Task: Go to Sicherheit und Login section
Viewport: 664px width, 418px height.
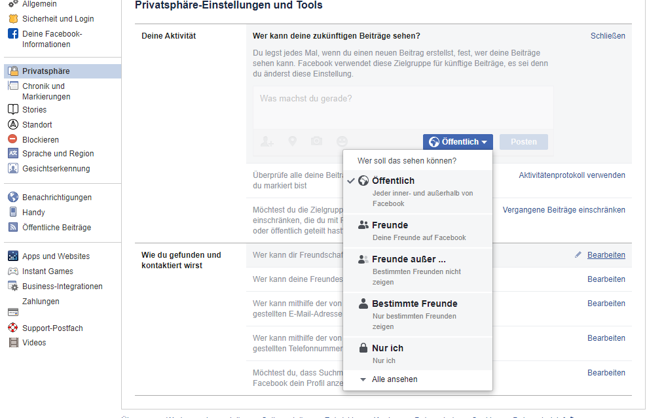Action: [x=58, y=19]
